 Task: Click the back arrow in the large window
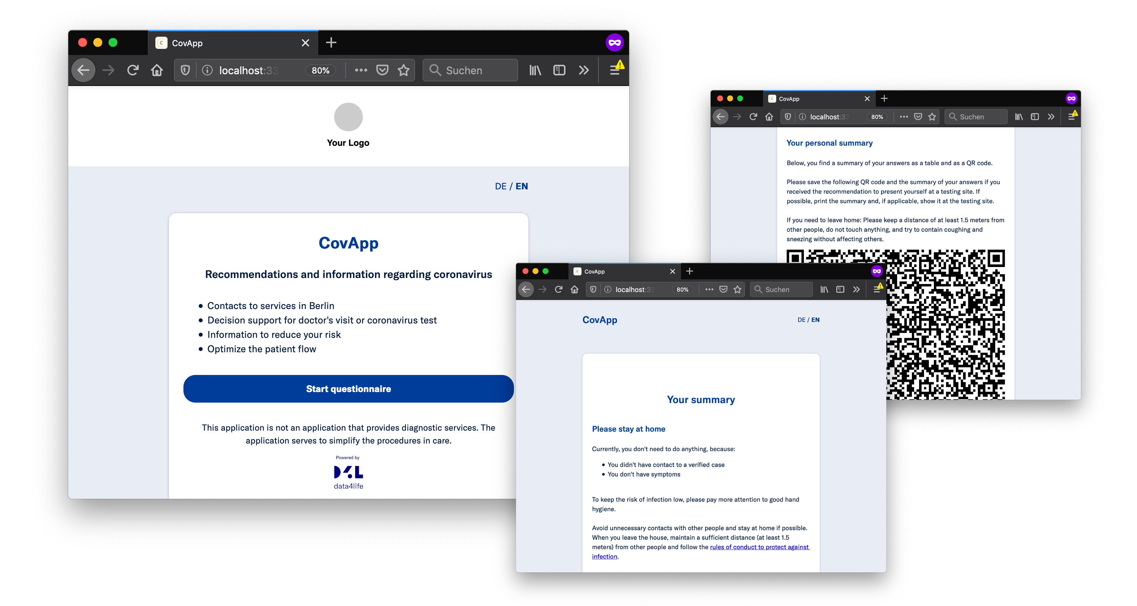pos(83,70)
